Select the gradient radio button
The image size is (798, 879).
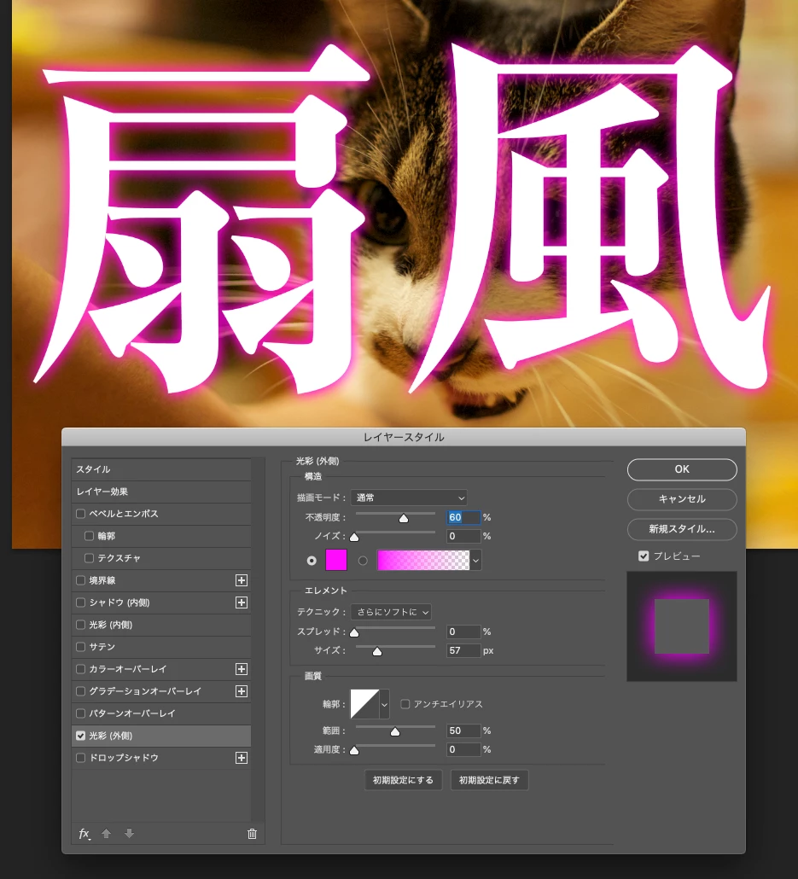(363, 561)
